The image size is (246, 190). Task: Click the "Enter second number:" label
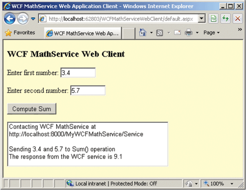coord(37,91)
